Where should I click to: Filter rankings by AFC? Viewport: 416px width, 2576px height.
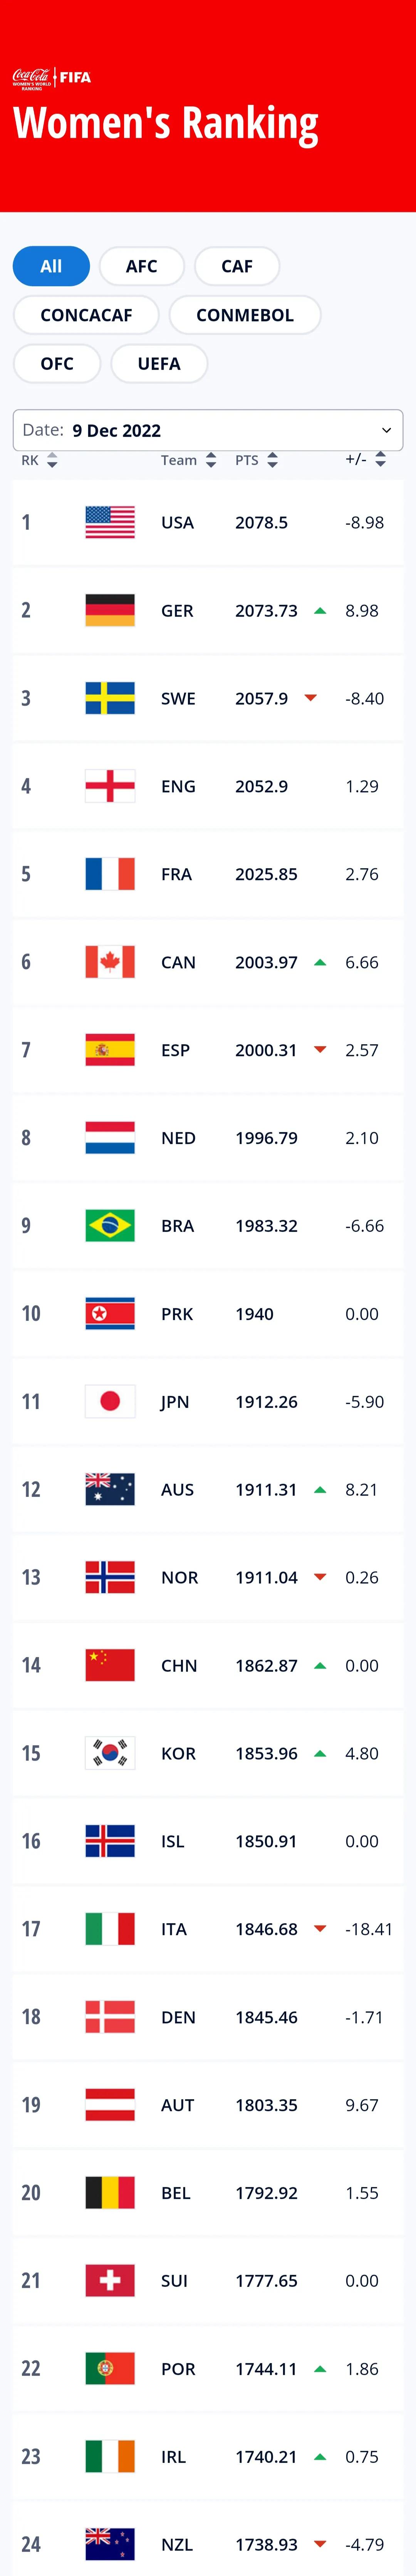pyautogui.click(x=141, y=266)
